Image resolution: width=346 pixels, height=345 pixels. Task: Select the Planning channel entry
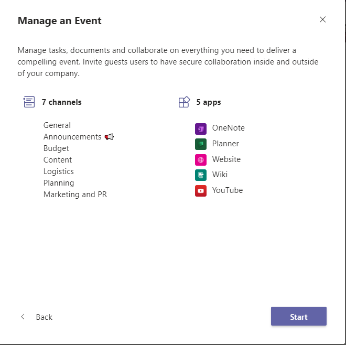pos(59,183)
